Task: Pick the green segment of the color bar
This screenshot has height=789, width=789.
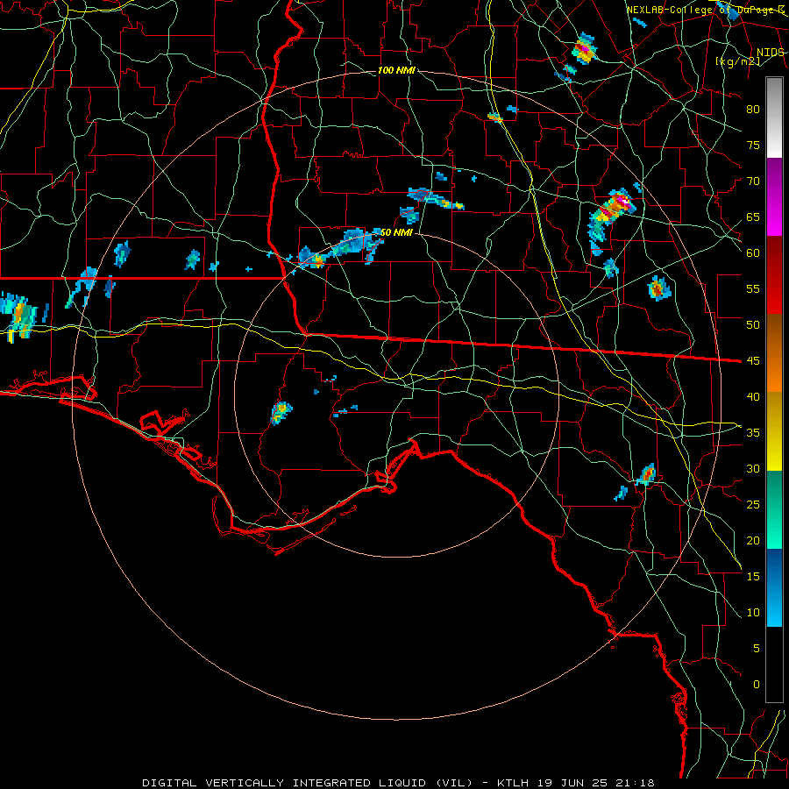Action: [x=774, y=509]
